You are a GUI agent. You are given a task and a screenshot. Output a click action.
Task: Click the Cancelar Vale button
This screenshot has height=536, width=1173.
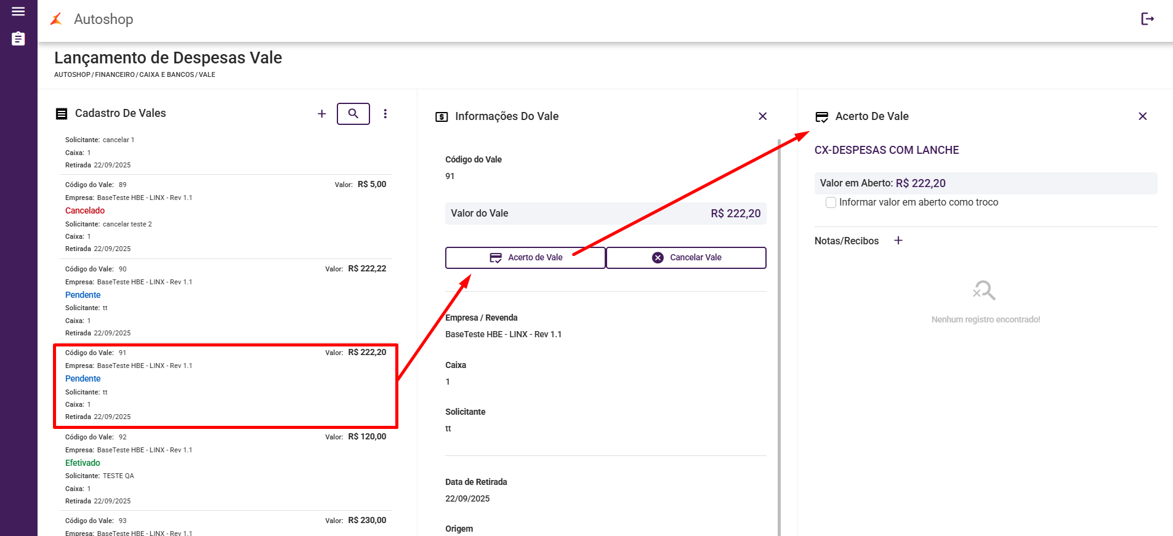[x=686, y=258]
